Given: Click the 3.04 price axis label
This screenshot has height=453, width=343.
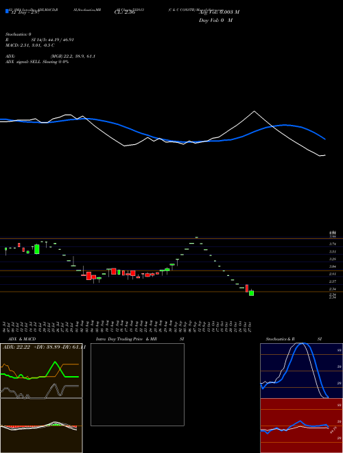Looking at the screenshot, I should [x=332, y=266].
